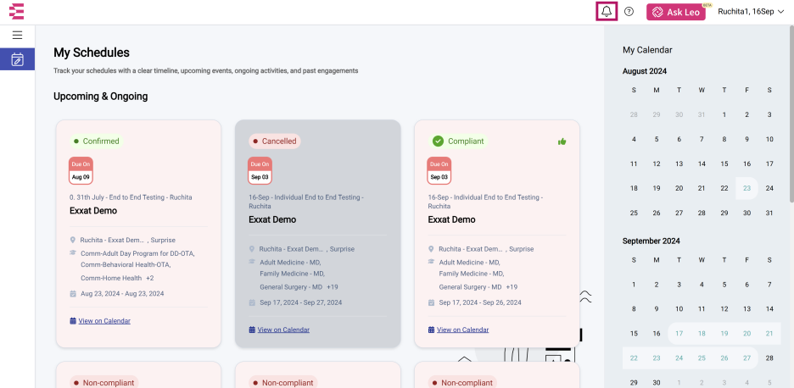Click the Cancelled status tag
Viewport: 794px width, 388px height.
tap(275, 141)
